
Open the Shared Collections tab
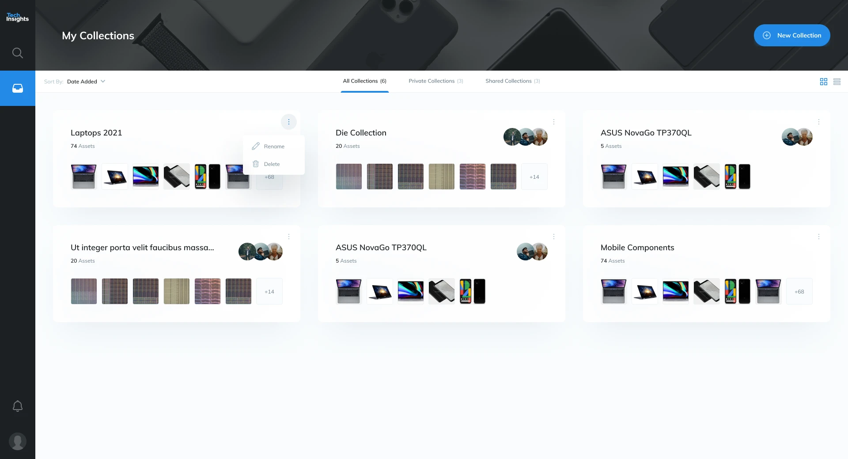tap(512, 81)
